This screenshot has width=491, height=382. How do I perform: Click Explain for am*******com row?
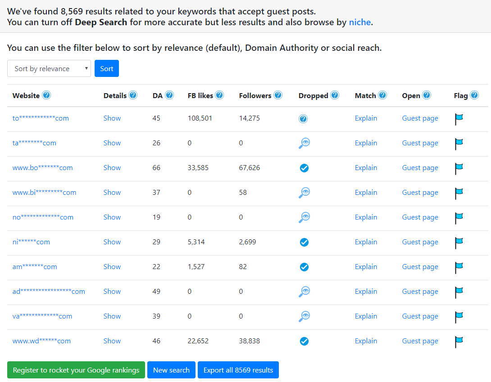[366, 266]
